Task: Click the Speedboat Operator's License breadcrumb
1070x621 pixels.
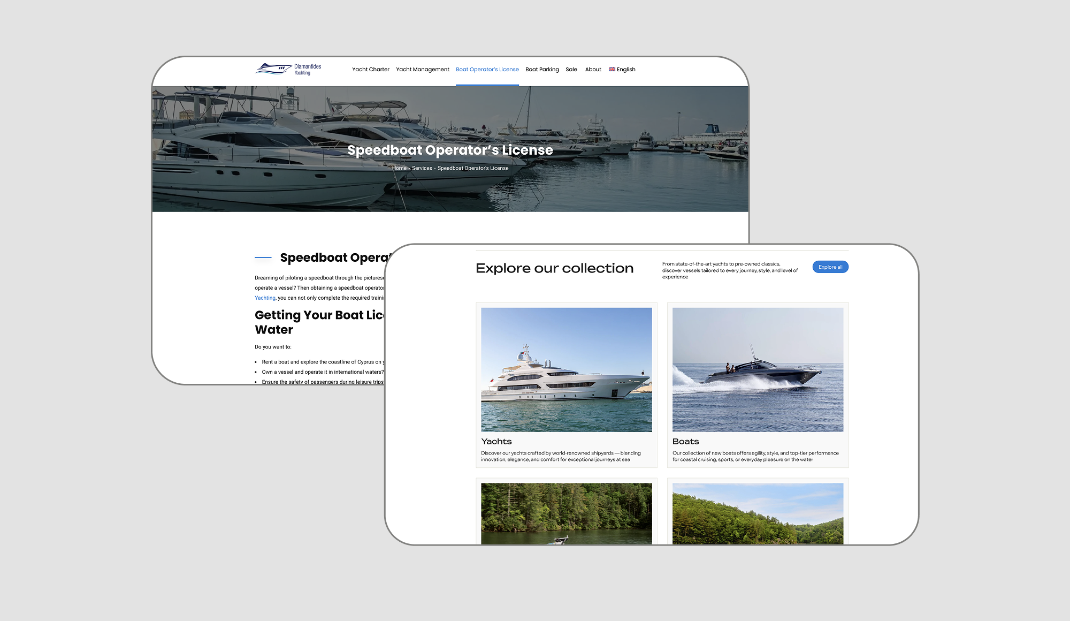Action: click(472, 168)
